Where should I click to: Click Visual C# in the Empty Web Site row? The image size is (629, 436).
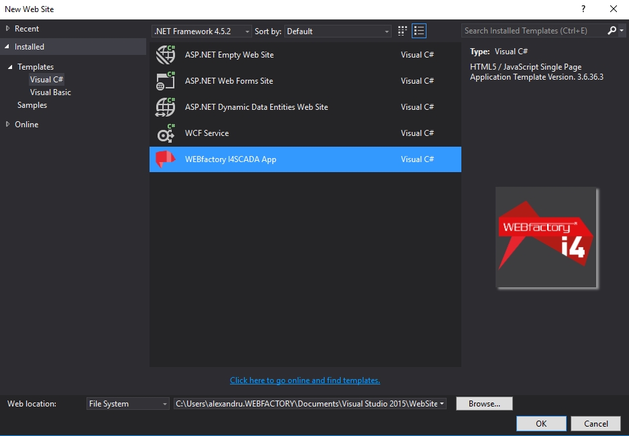coord(417,55)
